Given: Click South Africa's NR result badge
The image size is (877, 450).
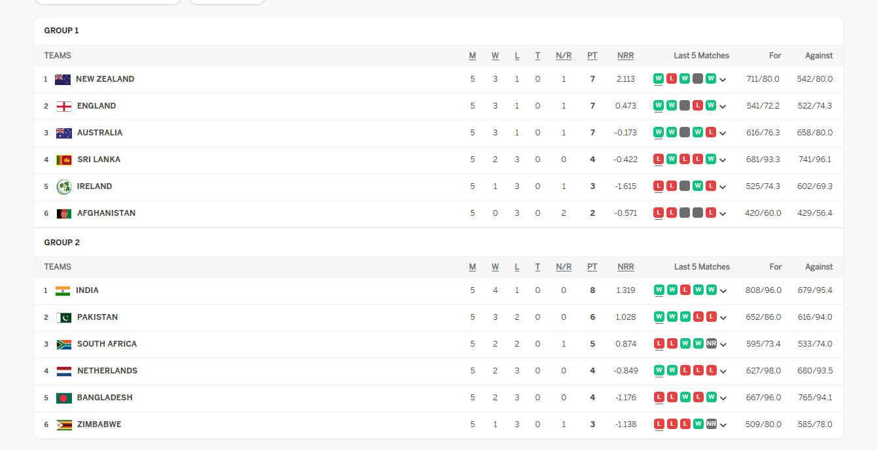Looking at the screenshot, I should [711, 343].
